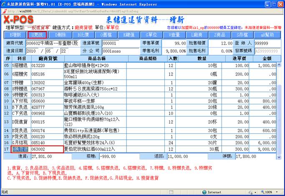Select row 17 H換貨進 subject cell
Screen dimensions: 285x196
pos(20,149)
